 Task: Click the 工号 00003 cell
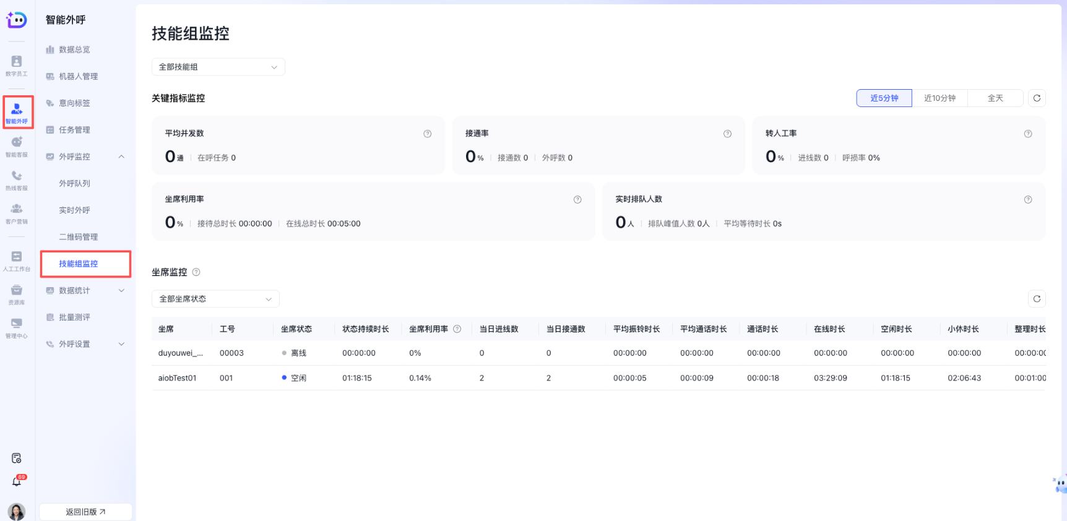pos(231,353)
